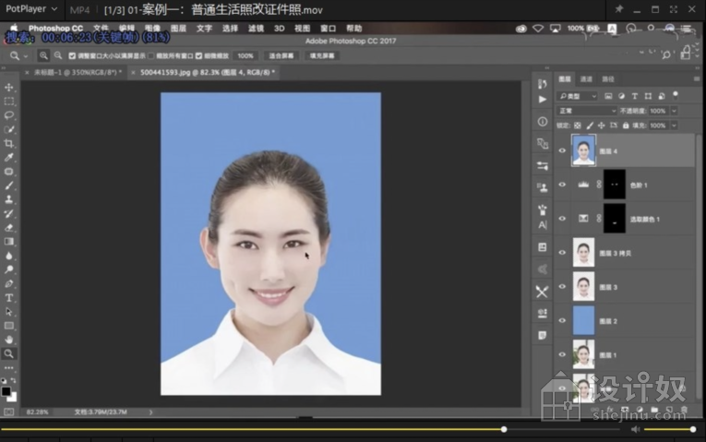The image size is (706, 442).
Task: Click the 100% zoom button
Action: [x=245, y=55]
